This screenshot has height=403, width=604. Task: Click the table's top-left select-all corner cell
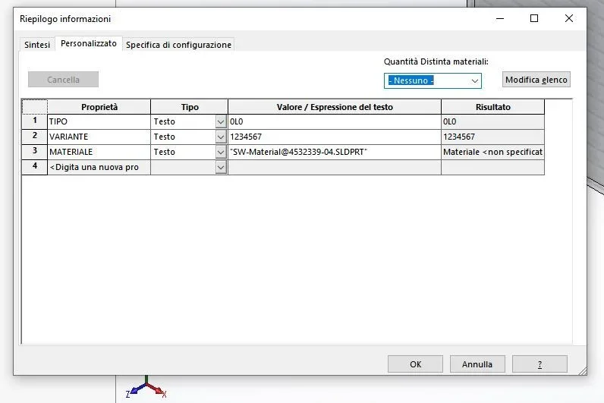point(35,107)
